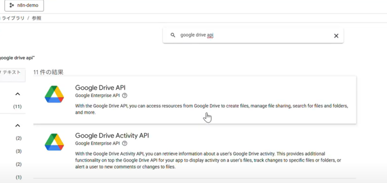
Task: Click the project icon in n8n-demo button
Action: point(12,5)
